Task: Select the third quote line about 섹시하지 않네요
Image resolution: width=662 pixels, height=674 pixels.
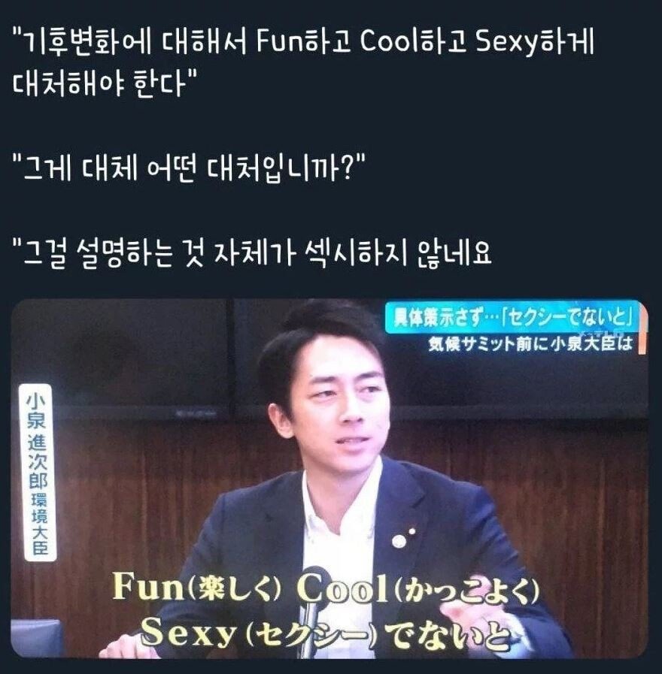Action: [252, 253]
